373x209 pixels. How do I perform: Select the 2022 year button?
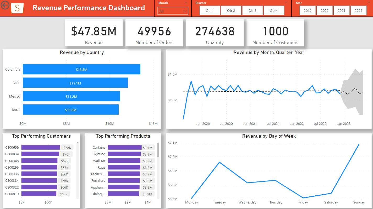(359, 10)
